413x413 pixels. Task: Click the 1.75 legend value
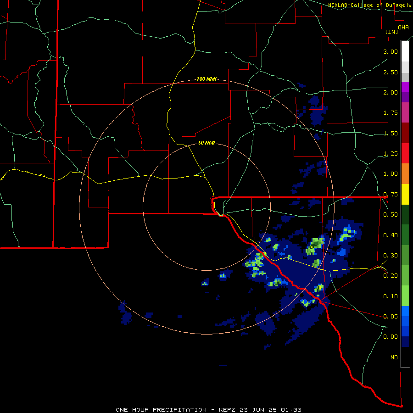[391, 113]
